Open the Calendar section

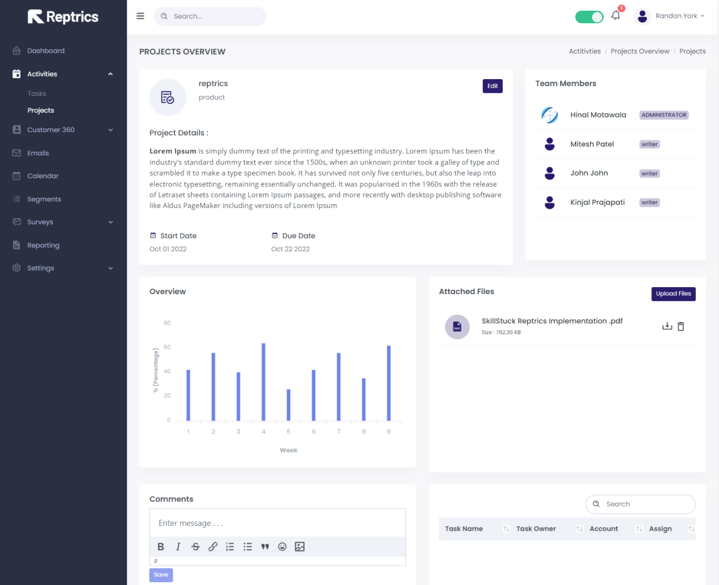[43, 176]
